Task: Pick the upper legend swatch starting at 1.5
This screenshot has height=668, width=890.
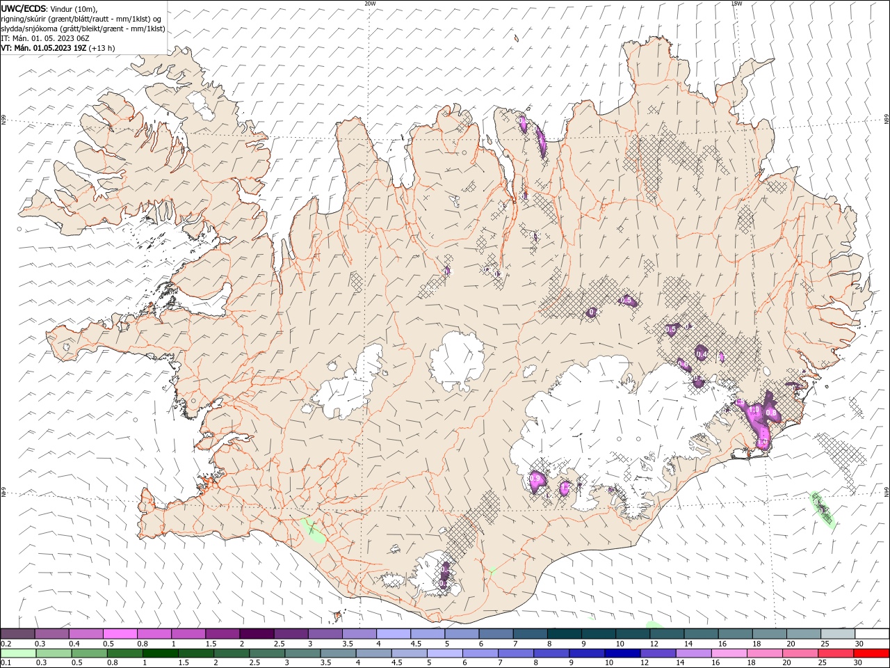Action: coord(222,634)
